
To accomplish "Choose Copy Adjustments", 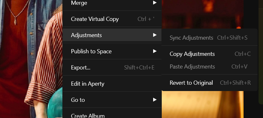I will 210,54.
